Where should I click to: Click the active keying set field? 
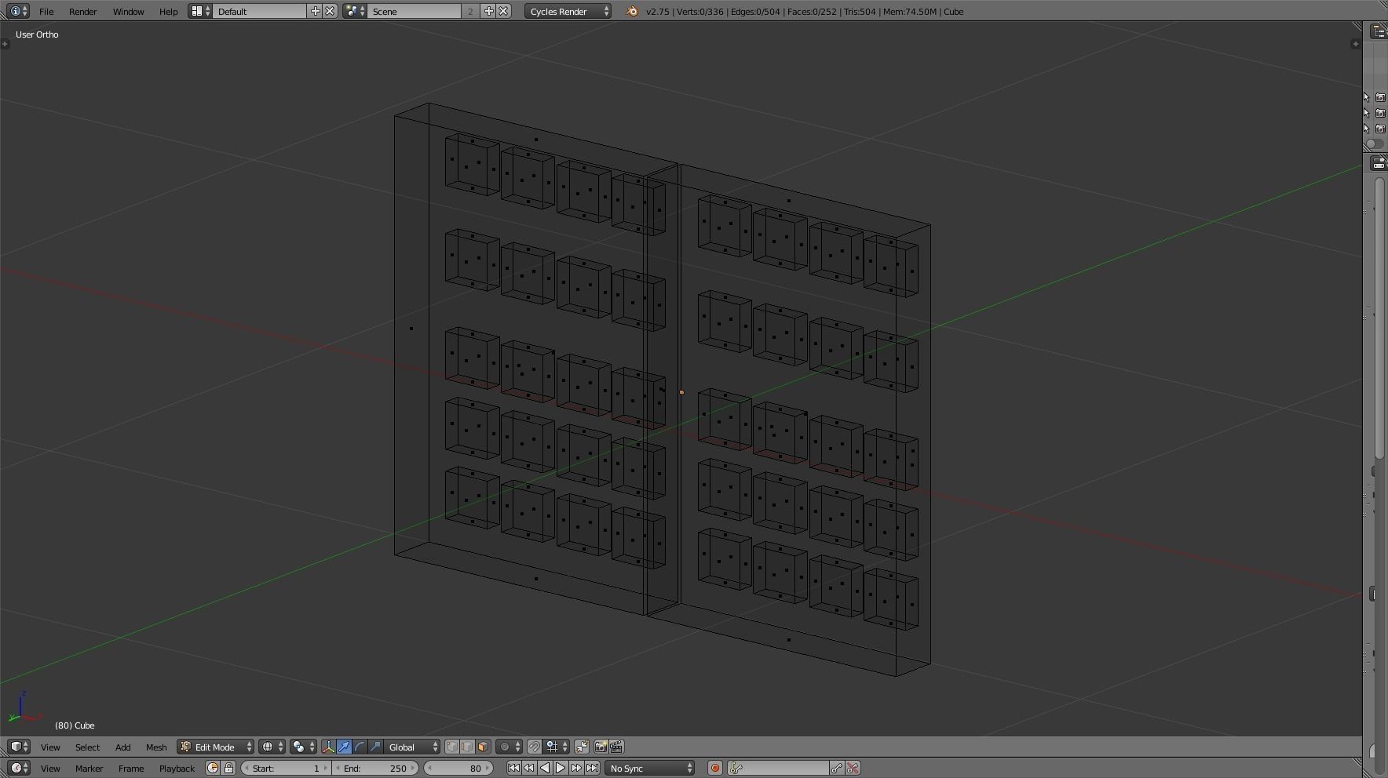pos(778,768)
